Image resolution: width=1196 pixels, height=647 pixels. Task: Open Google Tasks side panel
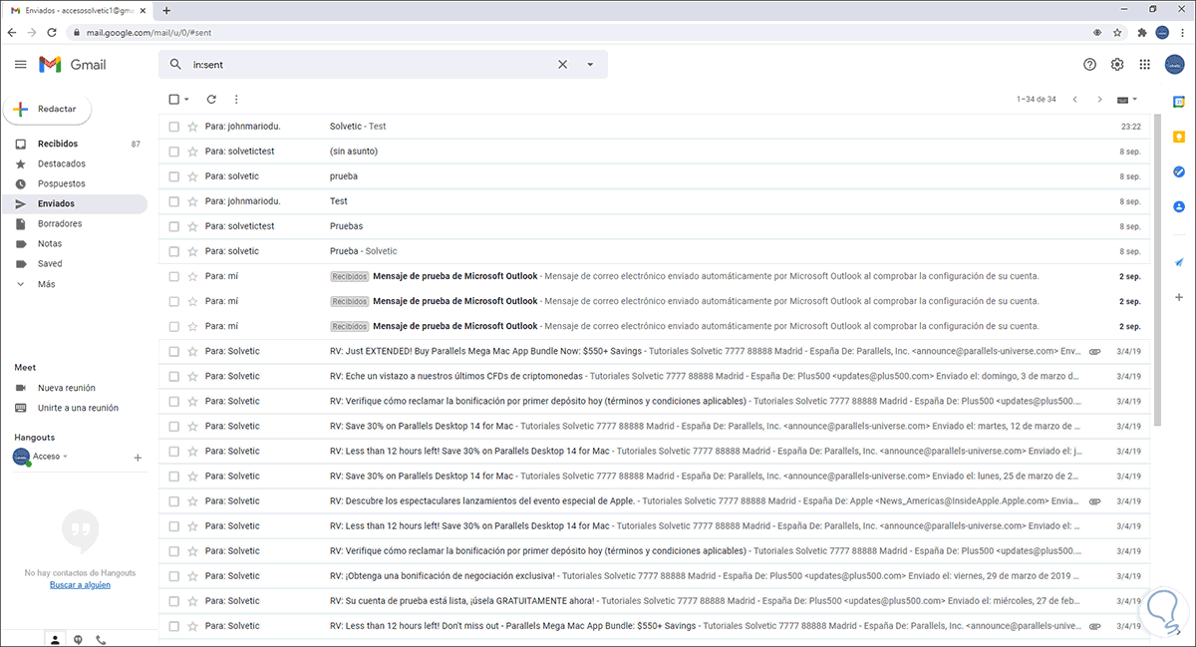click(1178, 171)
